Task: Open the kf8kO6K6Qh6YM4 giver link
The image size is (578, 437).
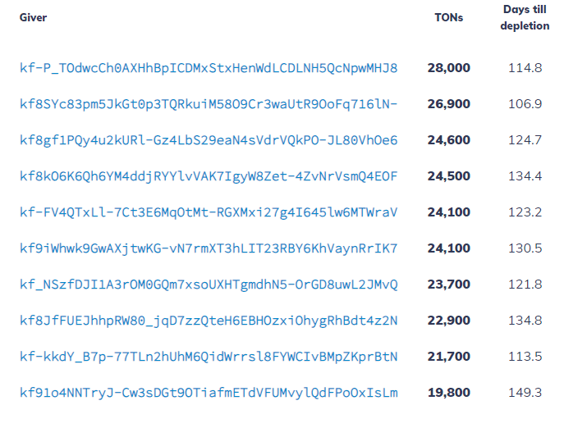Action: 209,176
